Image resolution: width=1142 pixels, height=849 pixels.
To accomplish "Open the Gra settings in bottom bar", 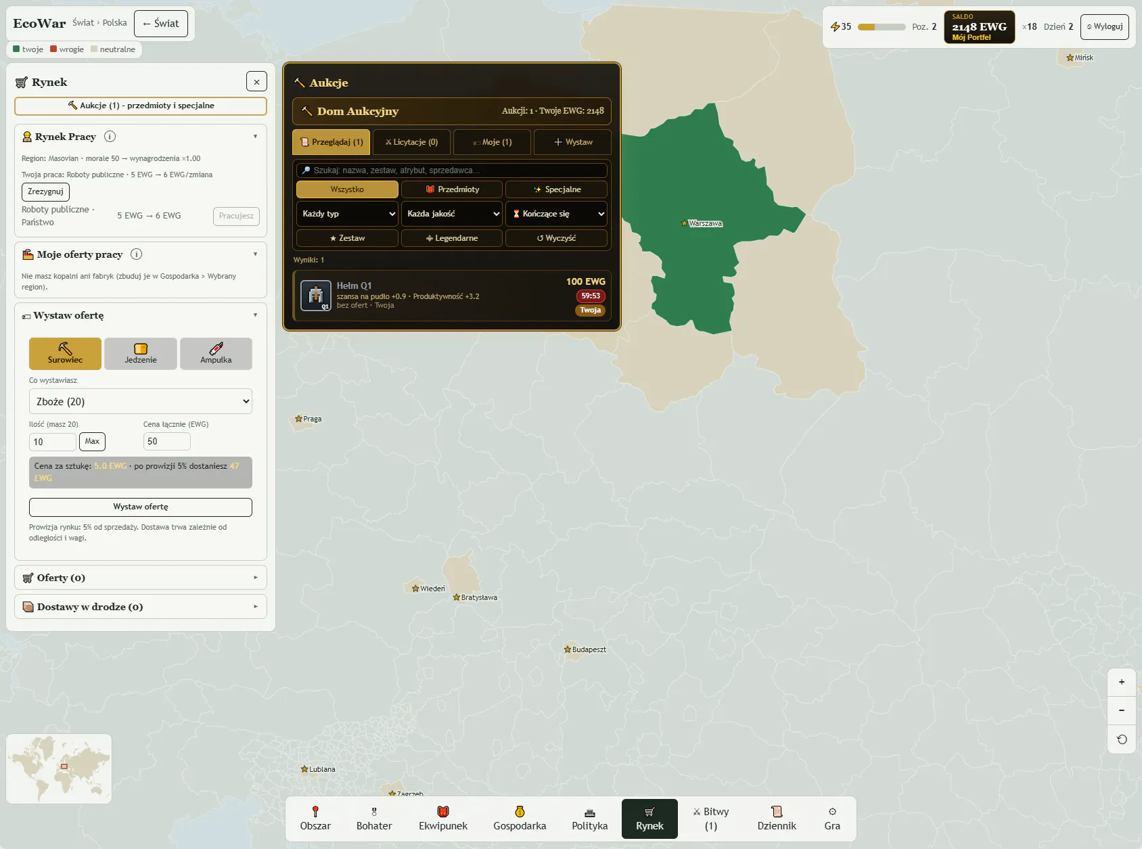I will (x=832, y=819).
